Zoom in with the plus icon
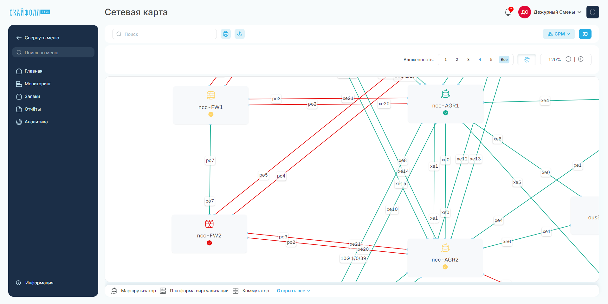 tap(581, 59)
